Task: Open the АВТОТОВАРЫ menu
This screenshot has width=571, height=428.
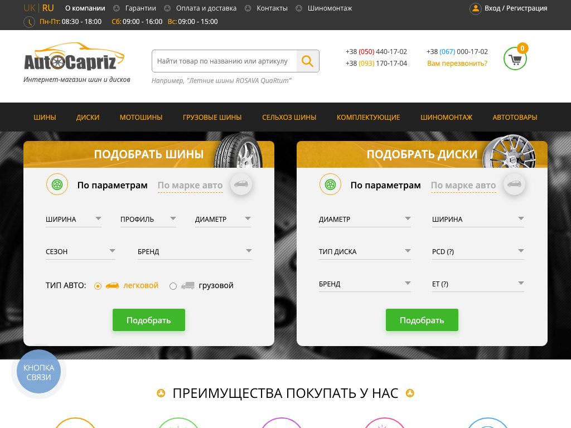Action: click(515, 117)
